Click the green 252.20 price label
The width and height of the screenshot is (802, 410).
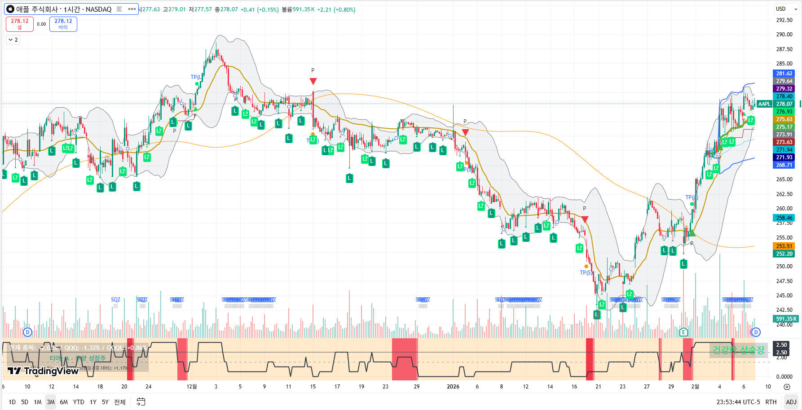784,254
